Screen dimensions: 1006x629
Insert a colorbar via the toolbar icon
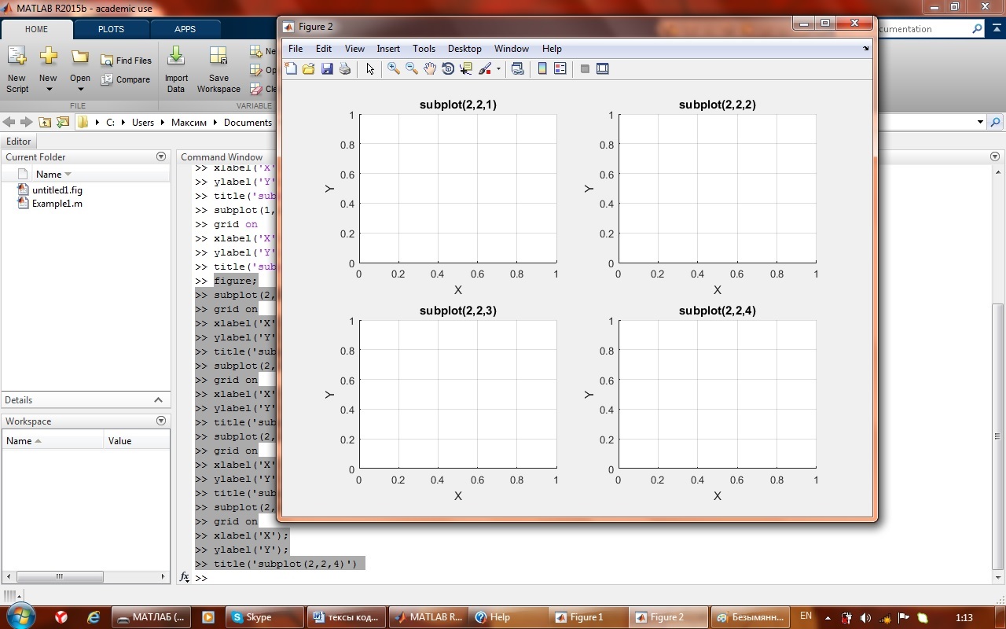(542, 69)
